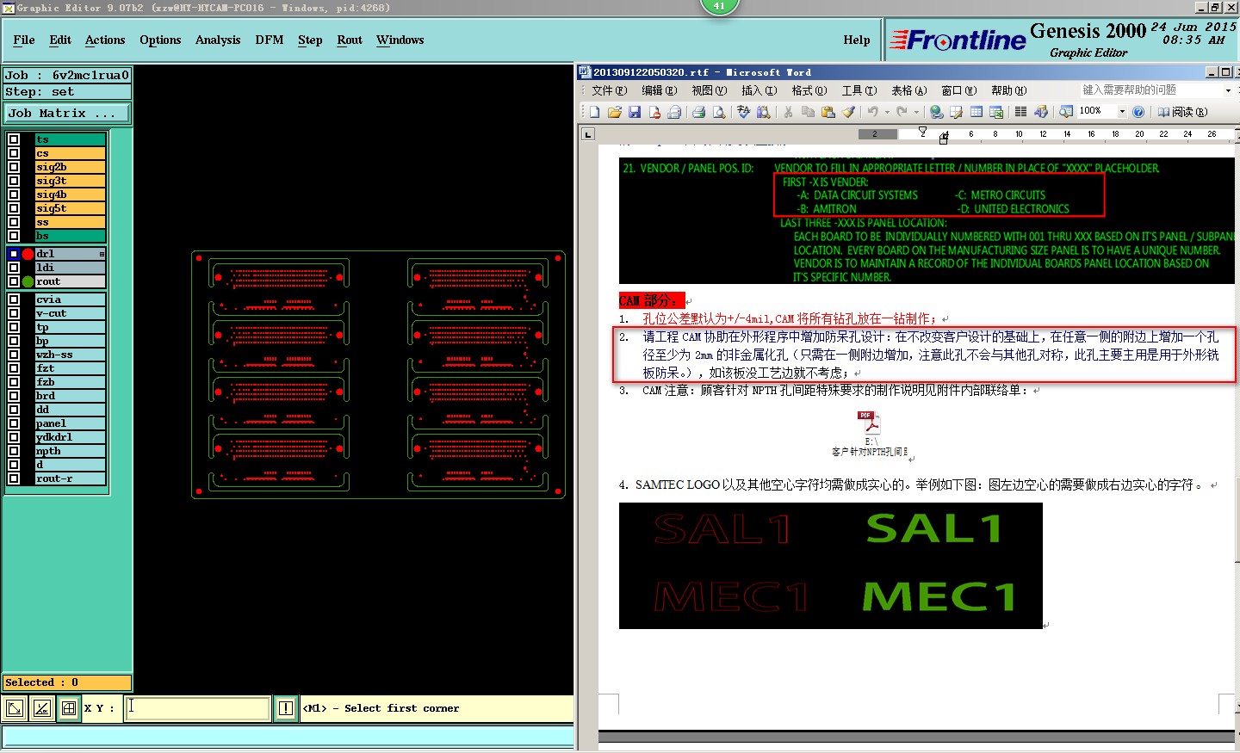Toggle the checkbox for layer ldi
Screen dimensions: 1240x753
pos(14,268)
